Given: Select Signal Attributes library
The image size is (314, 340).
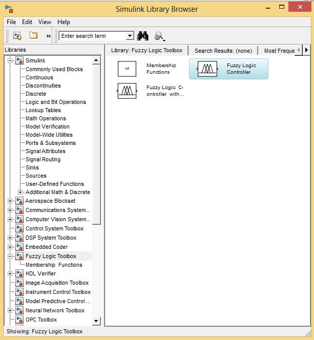Looking at the screenshot, I should tap(45, 151).
